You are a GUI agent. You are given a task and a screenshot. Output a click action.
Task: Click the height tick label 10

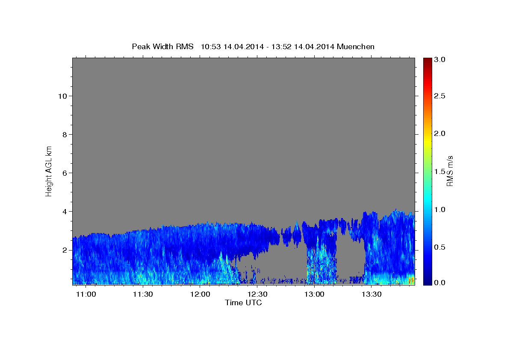pyautogui.click(x=62, y=96)
